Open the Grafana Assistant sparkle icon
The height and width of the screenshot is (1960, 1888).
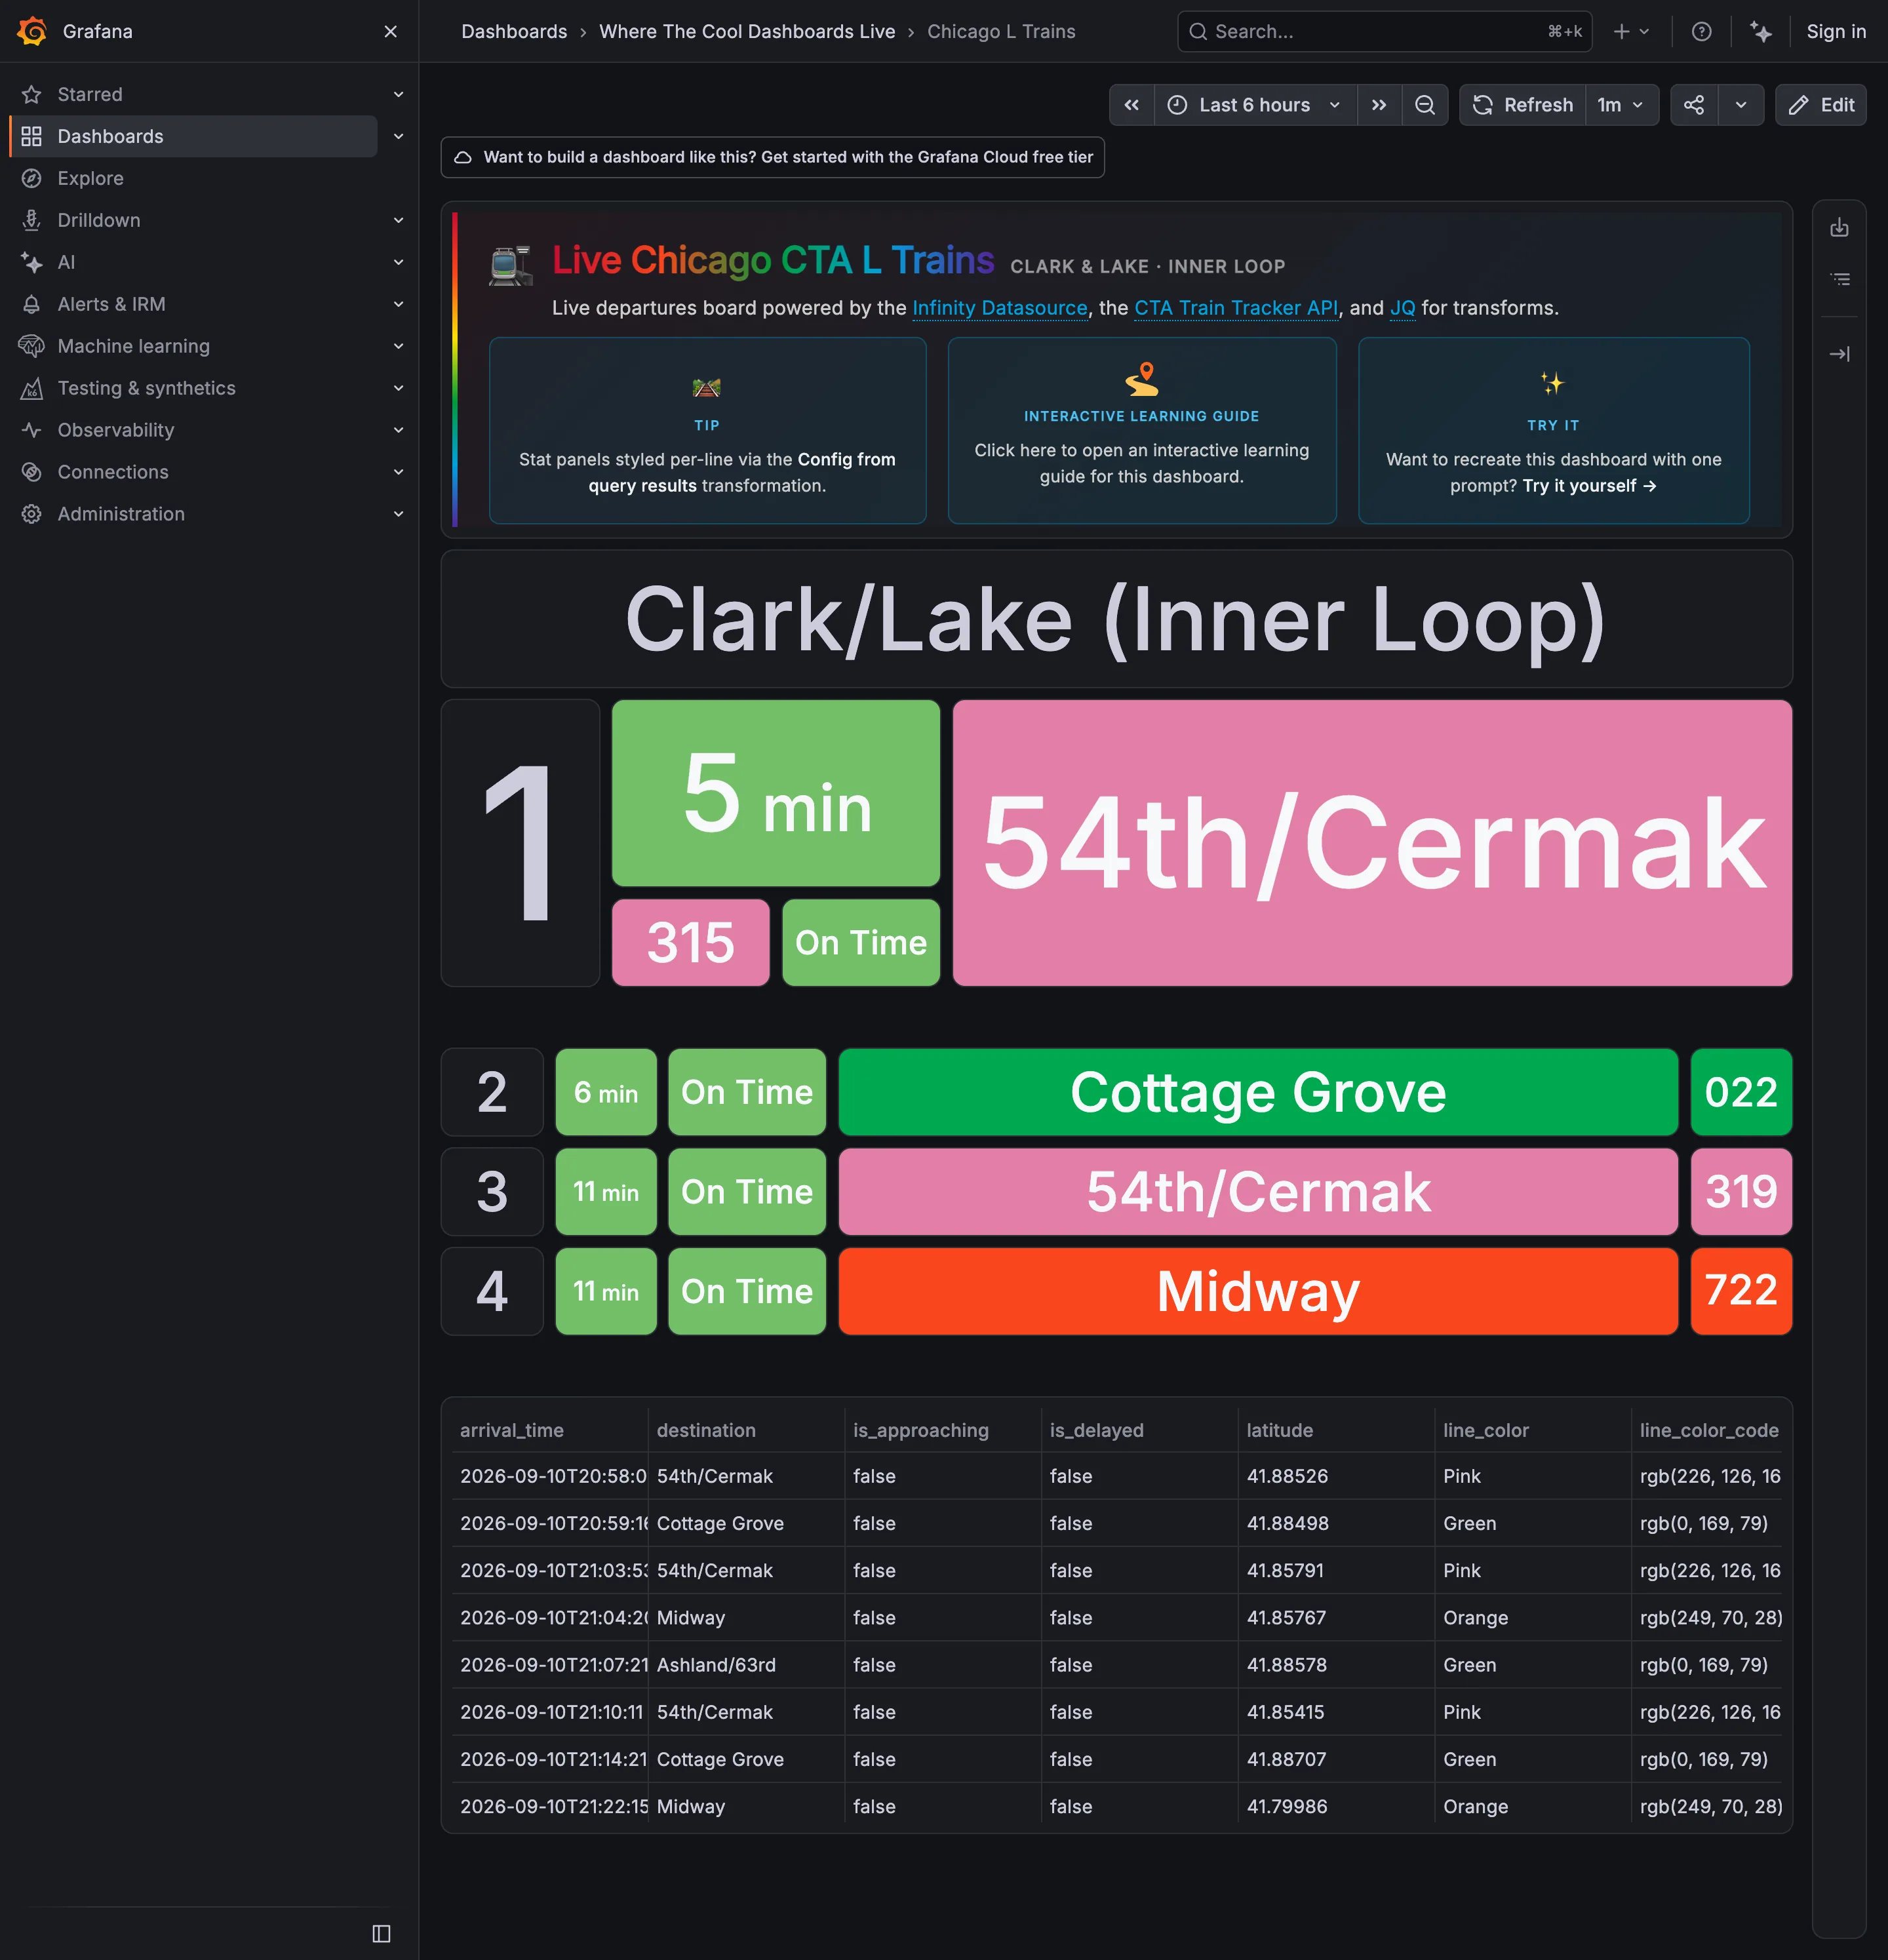click(x=1761, y=31)
